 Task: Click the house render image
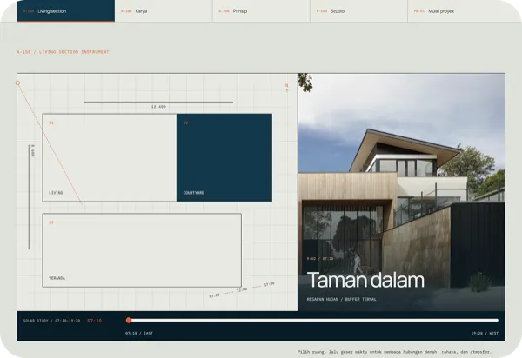pyautogui.click(x=401, y=192)
